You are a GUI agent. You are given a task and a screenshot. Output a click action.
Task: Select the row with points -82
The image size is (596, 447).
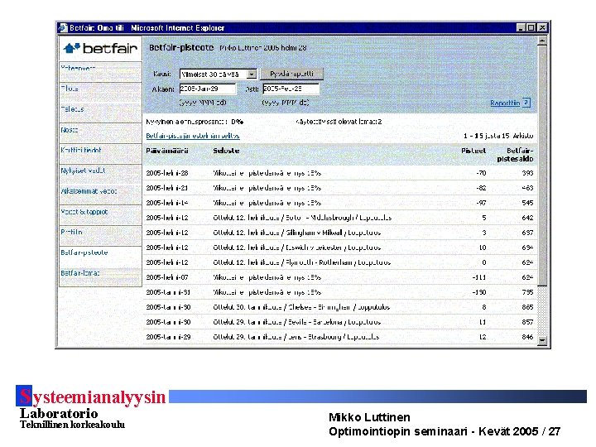click(339, 188)
